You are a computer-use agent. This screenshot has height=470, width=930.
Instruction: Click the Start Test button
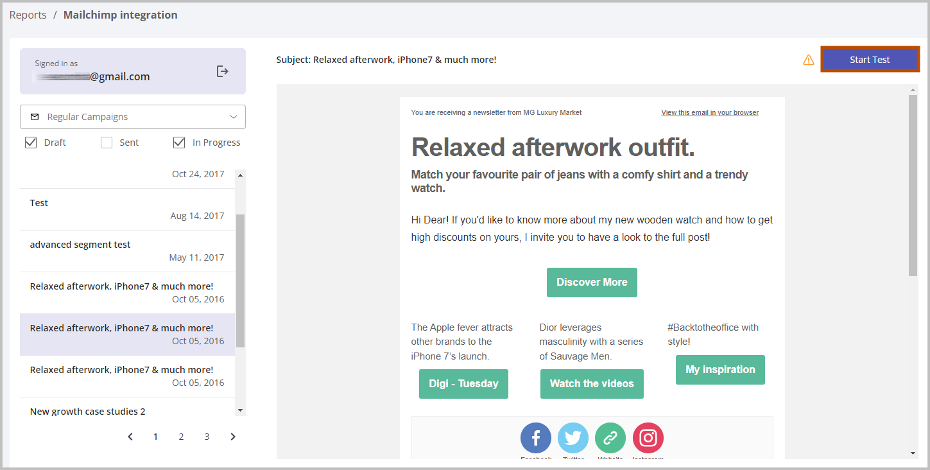(x=870, y=60)
